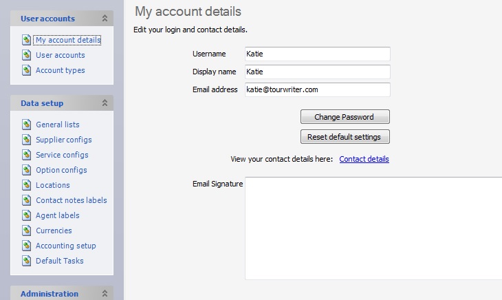This screenshot has height=300, width=502.
Task: Collapse the Data setup section
Action: click(105, 103)
